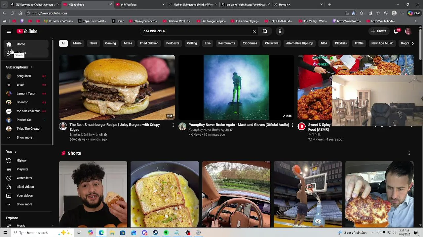The image size is (423, 237).
Task: Select the 2K Games filter chip
Action: click(250, 43)
